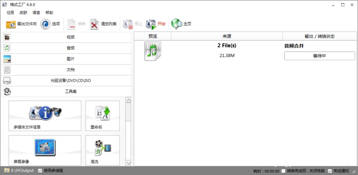Expand the 图片 picture category

pos(67,59)
